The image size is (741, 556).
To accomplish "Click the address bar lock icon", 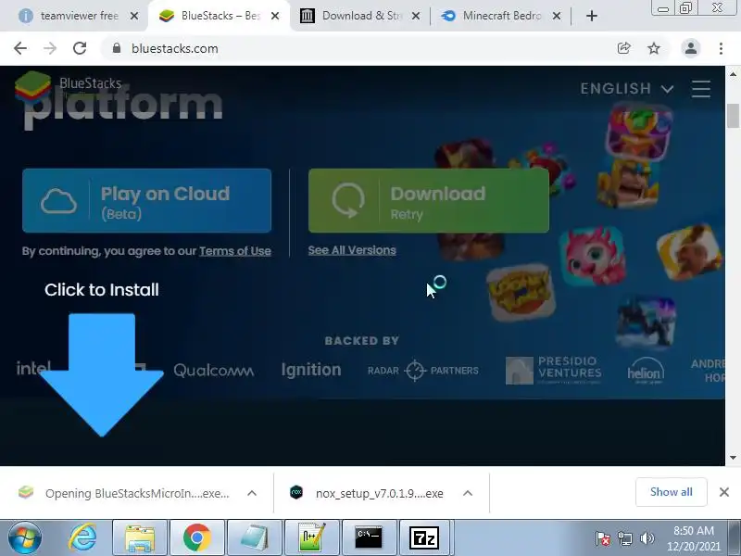I will [117, 48].
